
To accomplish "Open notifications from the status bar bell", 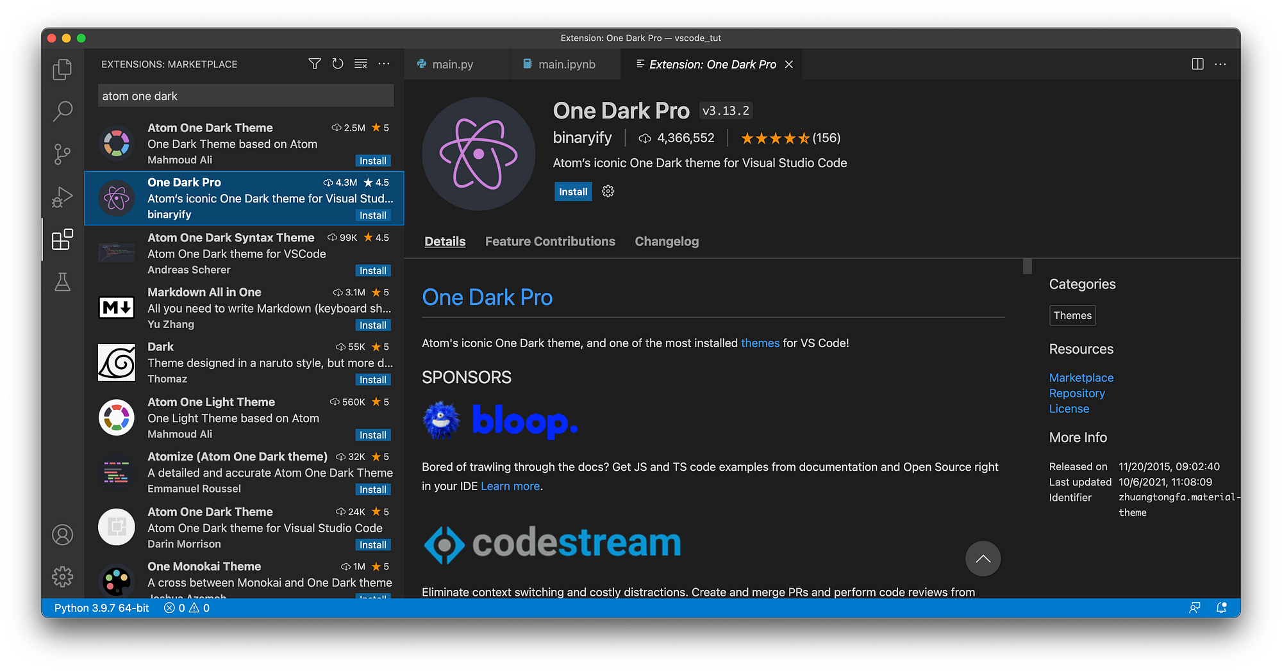I will pyautogui.click(x=1222, y=607).
